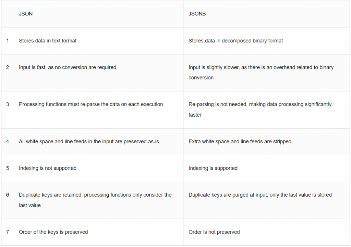Click 'Input is slightly slower' JSONB cell

pos(261,72)
